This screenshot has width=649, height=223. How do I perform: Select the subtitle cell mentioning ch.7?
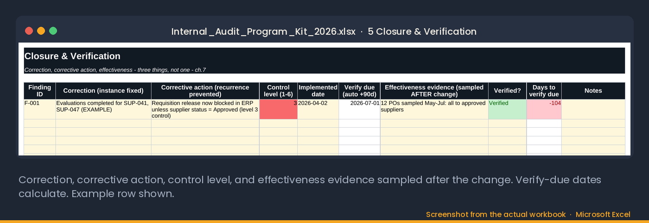324,70
